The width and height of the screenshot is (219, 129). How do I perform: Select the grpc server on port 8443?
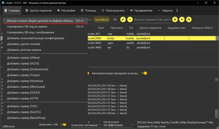tap(152, 43)
